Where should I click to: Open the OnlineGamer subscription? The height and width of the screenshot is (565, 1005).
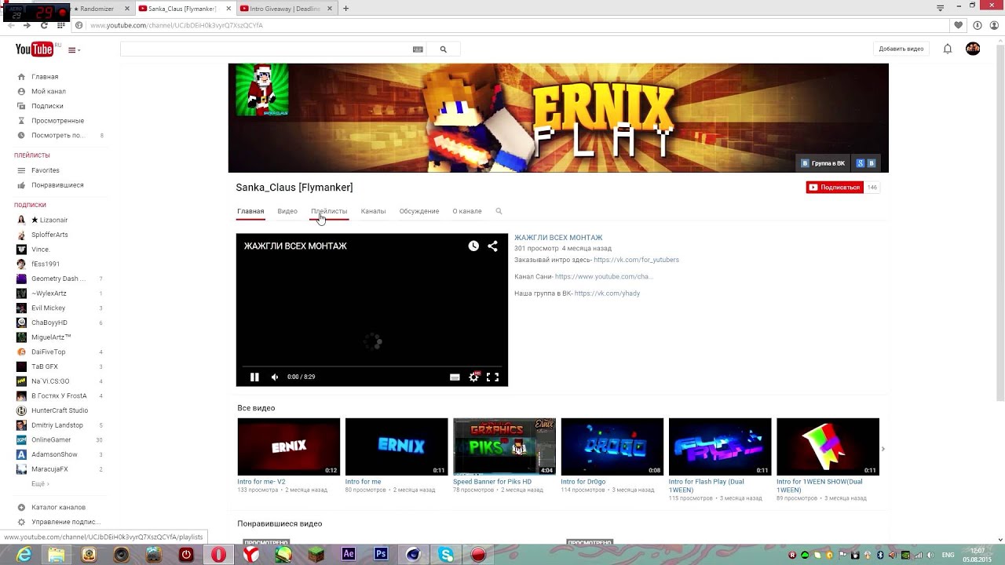[51, 440]
